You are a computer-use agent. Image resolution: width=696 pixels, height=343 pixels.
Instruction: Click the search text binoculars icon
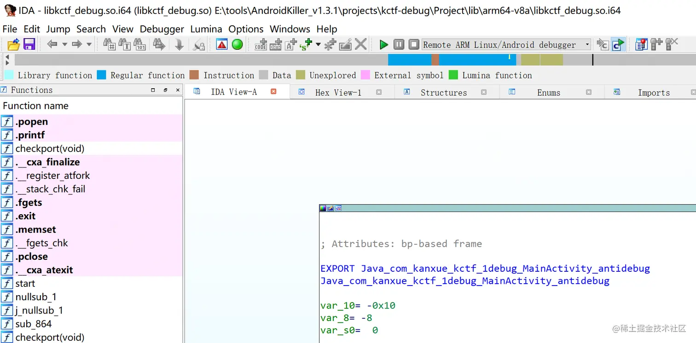pyautogui.click(x=125, y=45)
